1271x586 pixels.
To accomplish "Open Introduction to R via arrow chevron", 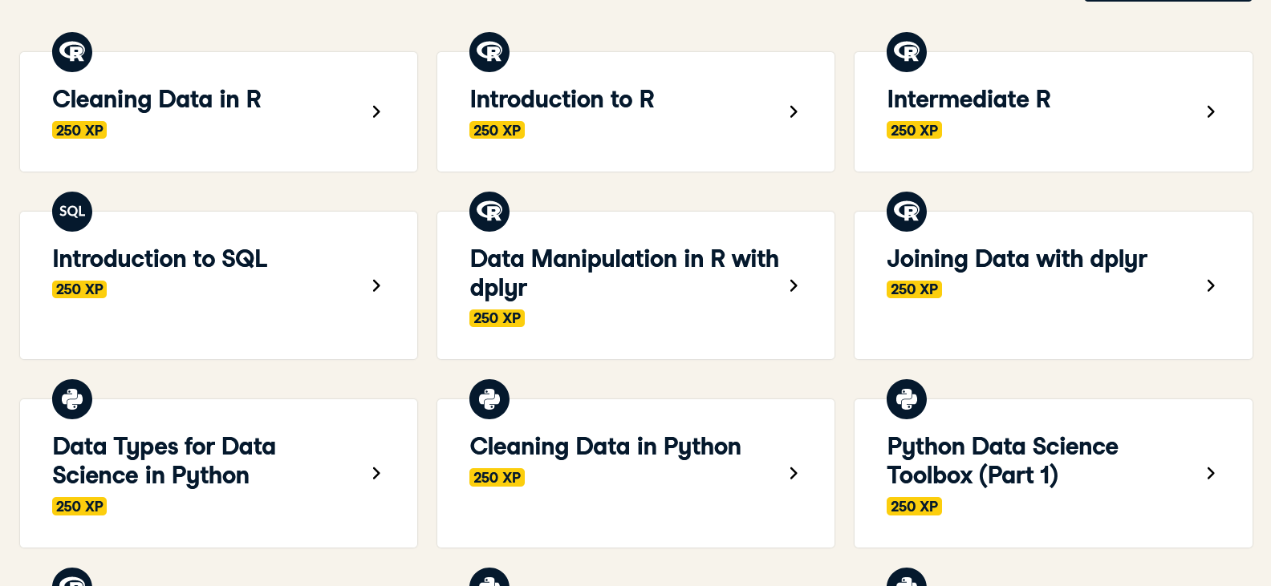I will [x=794, y=111].
